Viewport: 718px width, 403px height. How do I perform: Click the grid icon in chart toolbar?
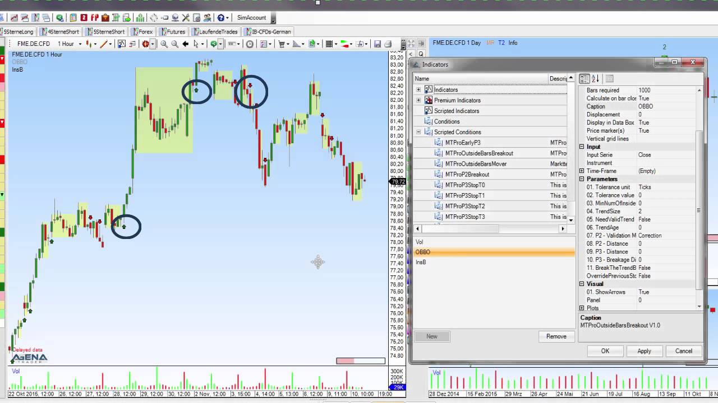(329, 44)
